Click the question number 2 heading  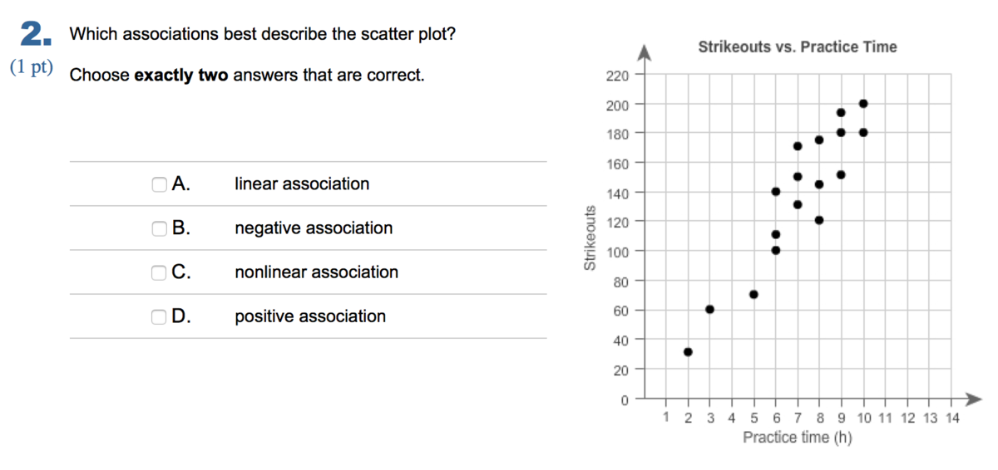tap(33, 34)
